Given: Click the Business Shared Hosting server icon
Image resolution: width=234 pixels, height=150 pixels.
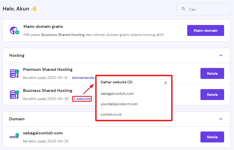Looking at the screenshot, I should (x=13, y=94).
